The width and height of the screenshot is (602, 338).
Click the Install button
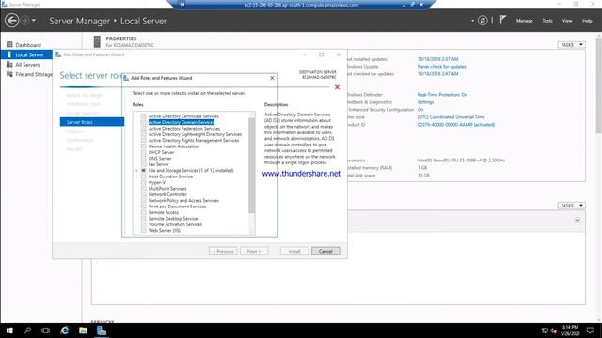tap(294, 251)
